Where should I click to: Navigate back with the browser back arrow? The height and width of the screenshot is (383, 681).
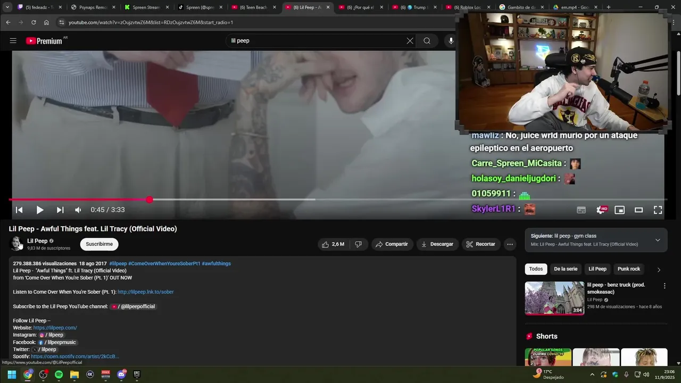8,22
